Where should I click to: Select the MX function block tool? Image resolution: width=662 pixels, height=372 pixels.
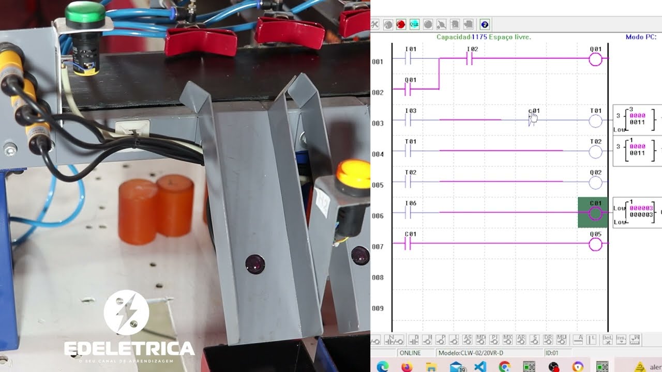[508, 340]
